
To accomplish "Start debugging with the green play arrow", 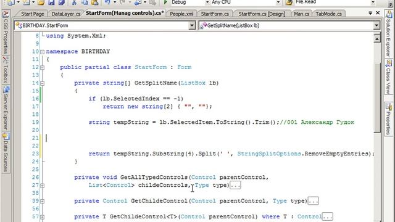I will pos(165,2).
